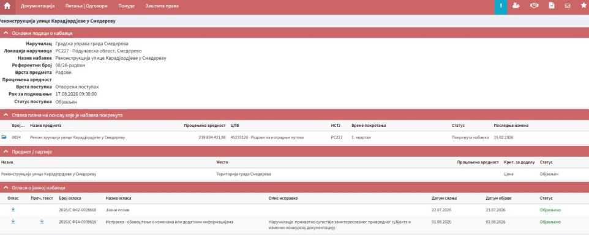Download the Јавни позив notice

click(x=13, y=209)
